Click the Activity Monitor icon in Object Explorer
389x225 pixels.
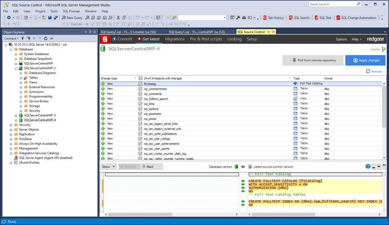click(51, 38)
